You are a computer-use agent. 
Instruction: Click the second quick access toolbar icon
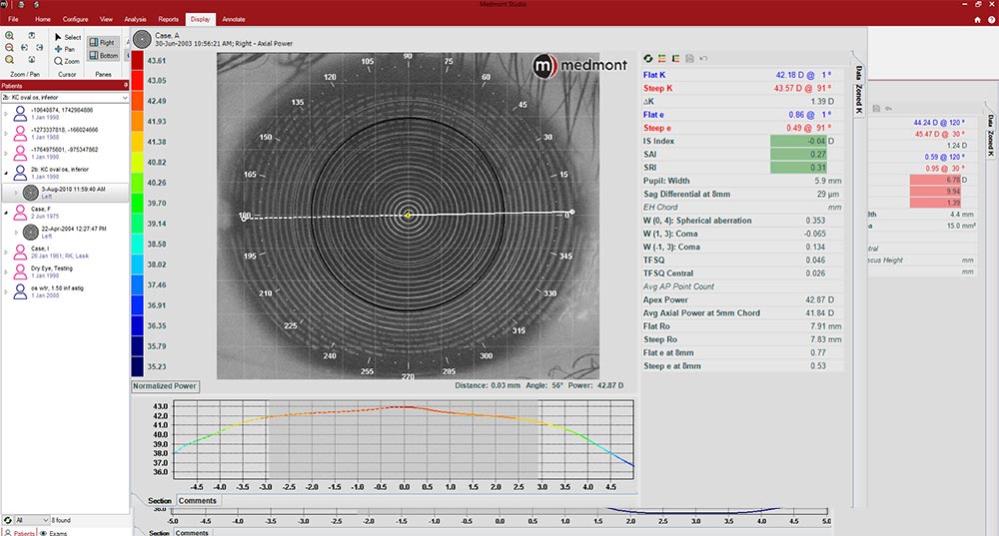pyautogui.click(x=36, y=4)
